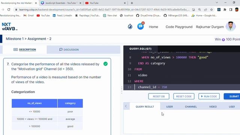Click the category table header

point(70,103)
